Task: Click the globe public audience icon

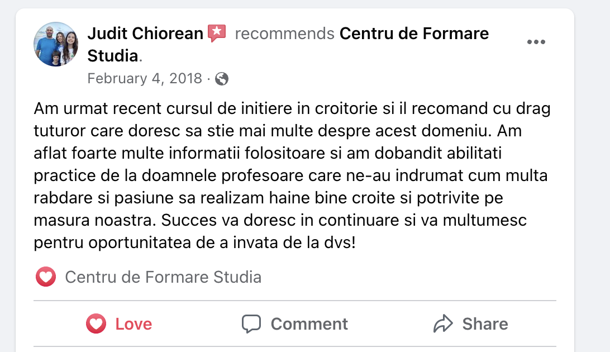Action: [x=222, y=79]
